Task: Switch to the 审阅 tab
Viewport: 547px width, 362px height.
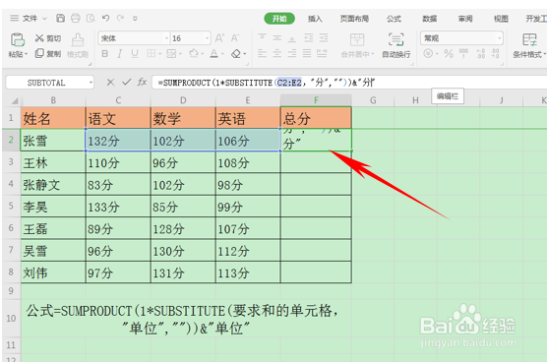Action: (x=465, y=19)
